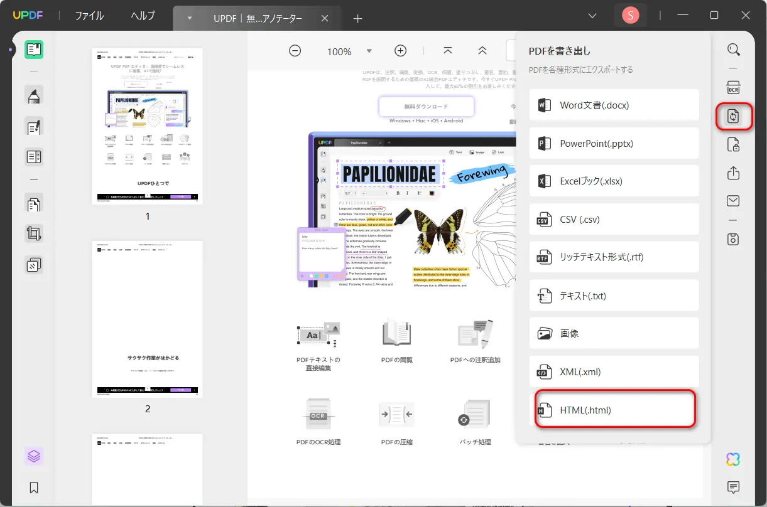Export as リッチテキスト形式(.rtf)

click(614, 257)
